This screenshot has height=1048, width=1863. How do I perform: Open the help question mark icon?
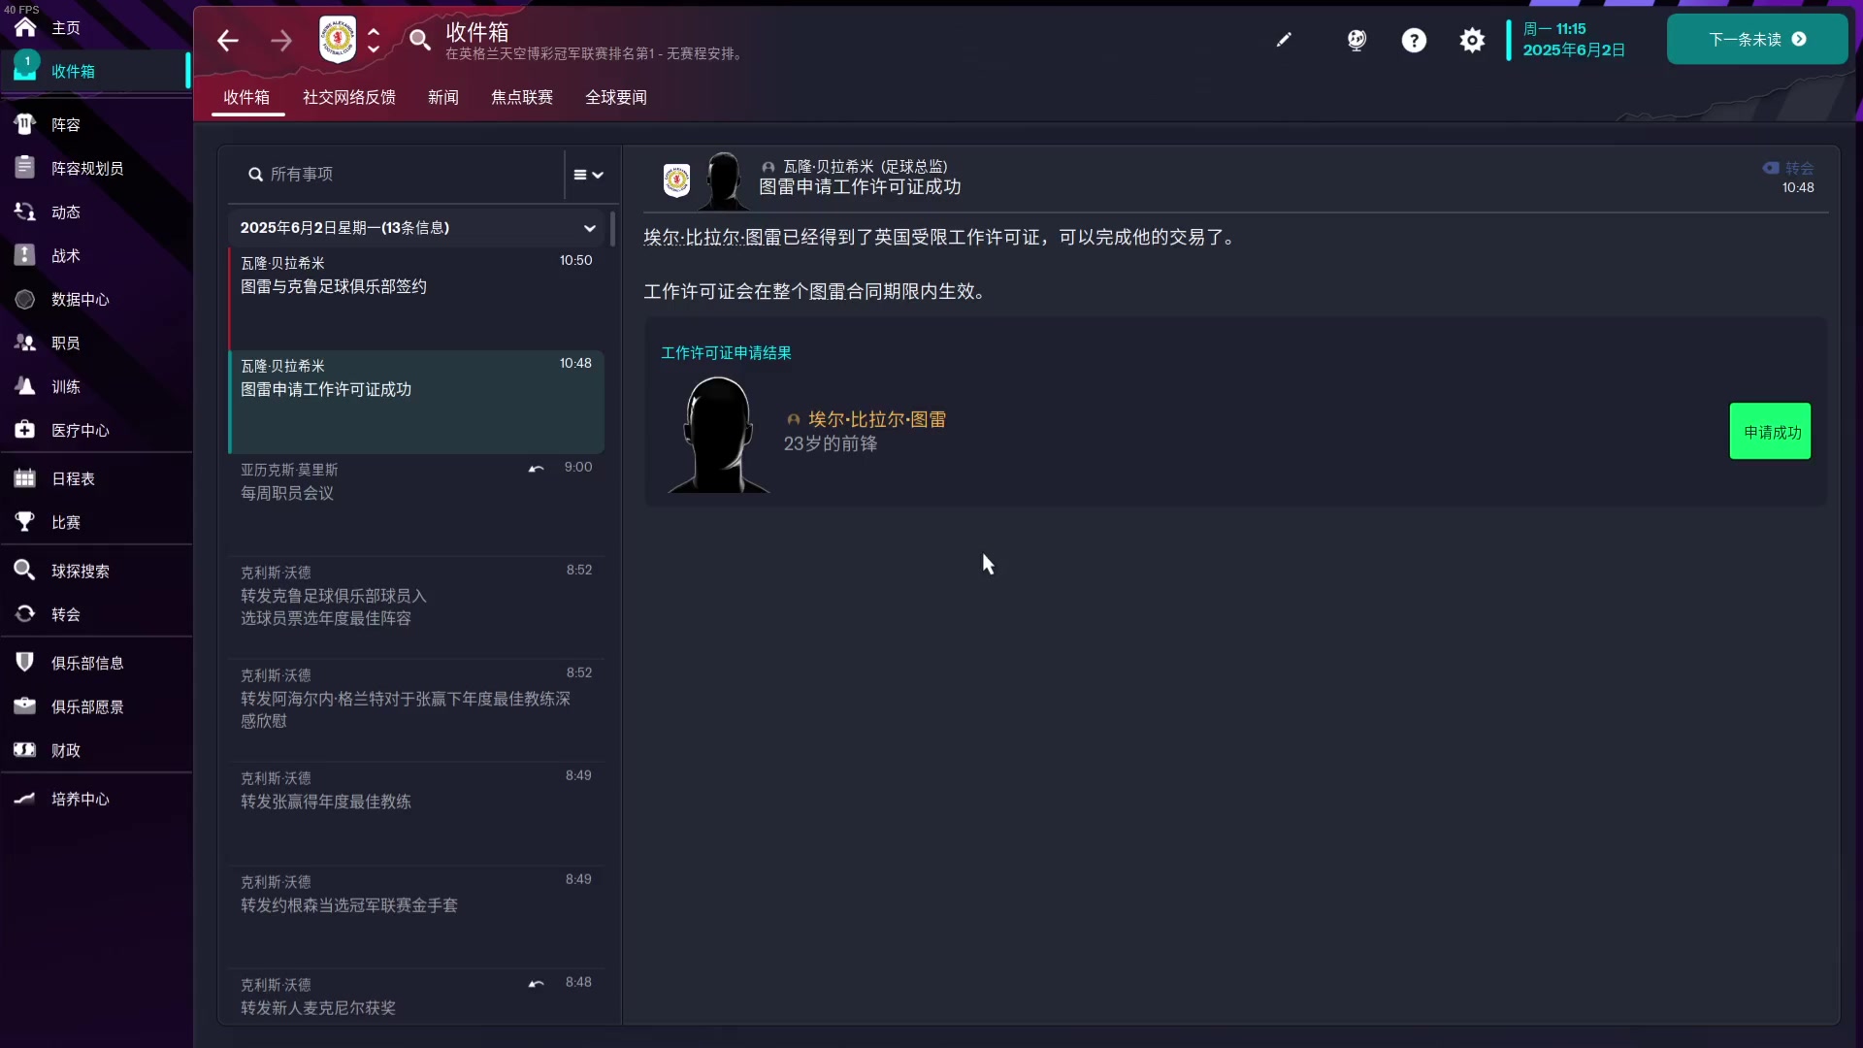coord(1414,40)
